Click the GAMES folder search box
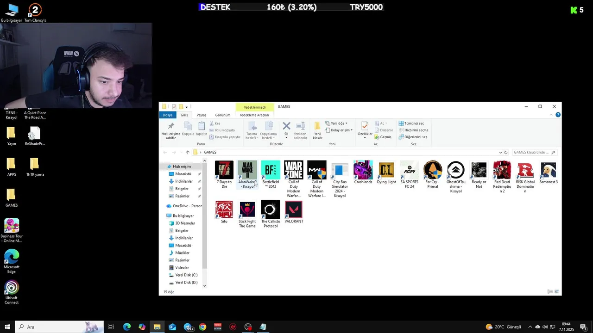The height and width of the screenshot is (333, 593). coord(535,152)
